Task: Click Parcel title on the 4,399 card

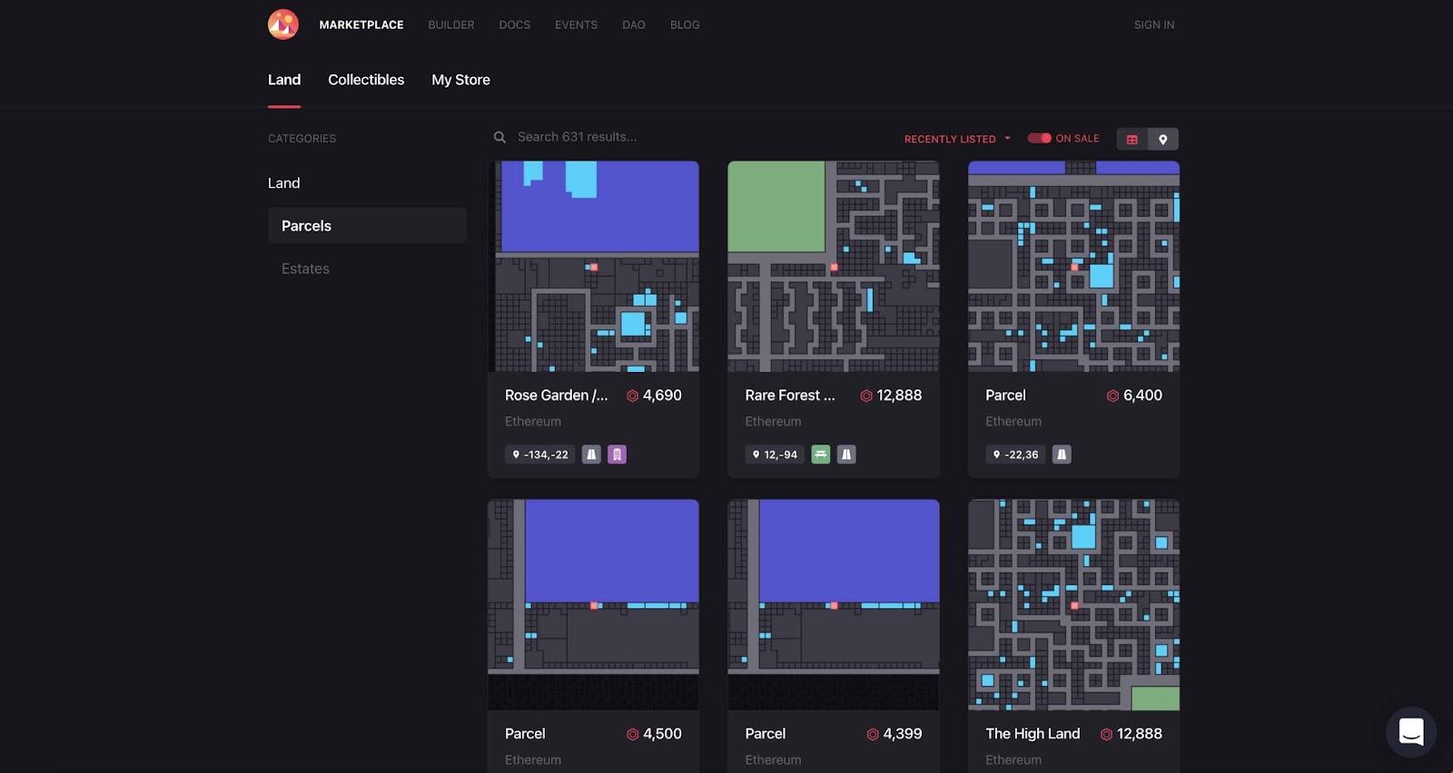Action: pyautogui.click(x=766, y=734)
